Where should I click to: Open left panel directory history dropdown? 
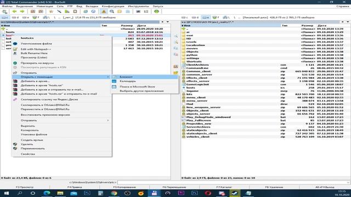[x=168, y=22]
